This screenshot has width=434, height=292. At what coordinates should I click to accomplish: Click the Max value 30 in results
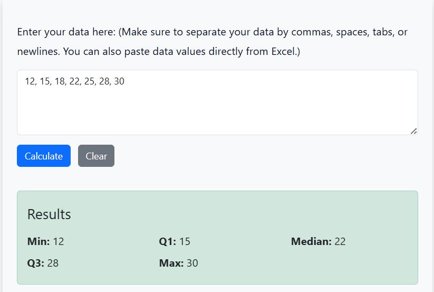[x=192, y=263]
